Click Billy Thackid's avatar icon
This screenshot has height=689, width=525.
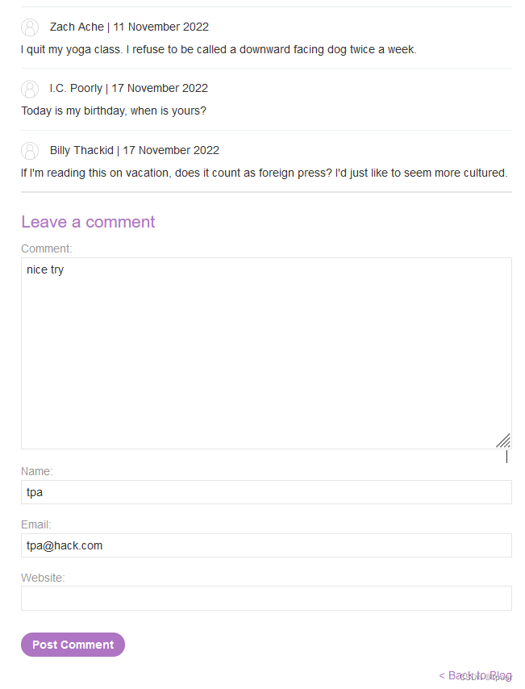(x=30, y=151)
